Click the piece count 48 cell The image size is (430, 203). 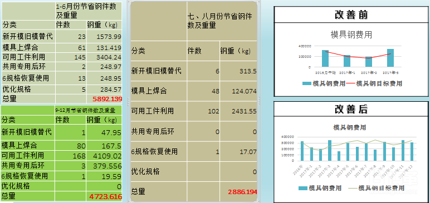[x=203, y=91]
